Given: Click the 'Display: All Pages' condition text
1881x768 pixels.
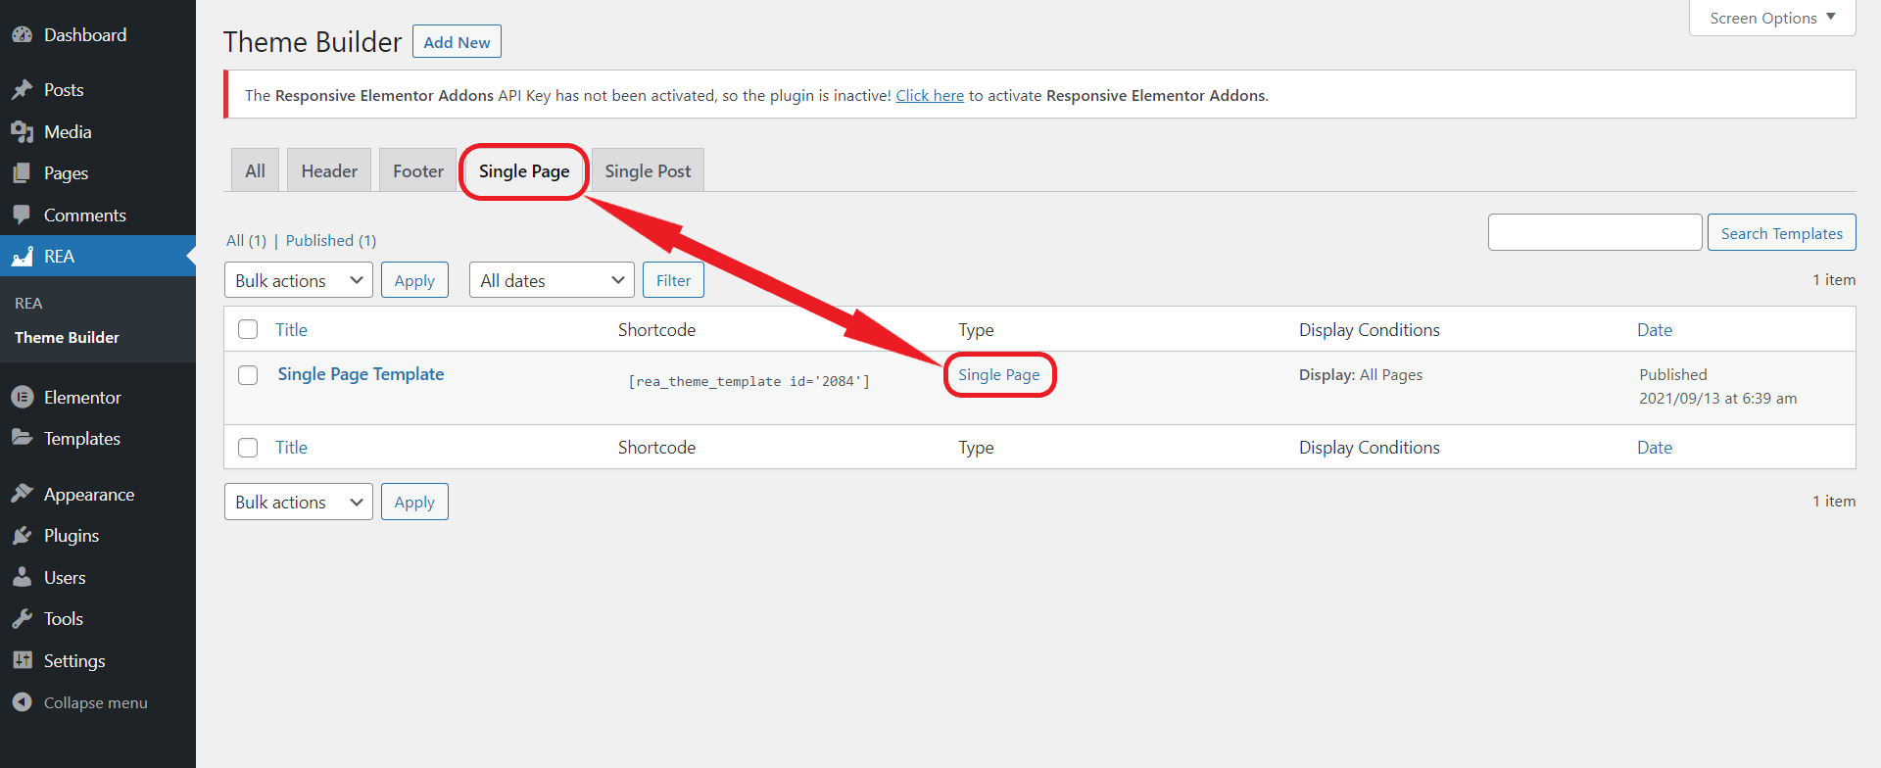Looking at the screenshot, I should pos(1361,375).
